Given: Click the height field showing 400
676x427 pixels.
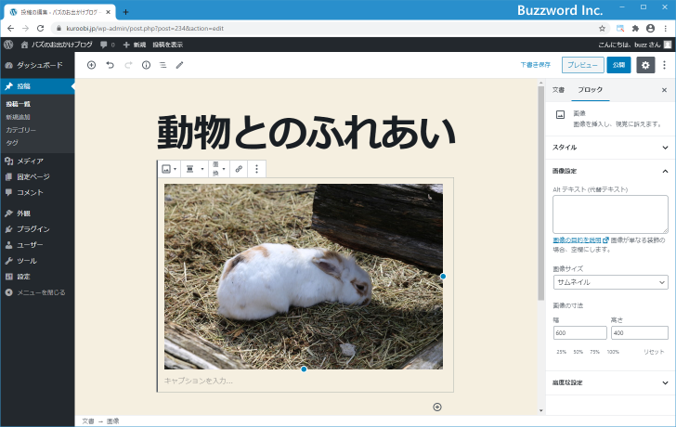Looking at the screenshot, I should (x=640, y=332).
